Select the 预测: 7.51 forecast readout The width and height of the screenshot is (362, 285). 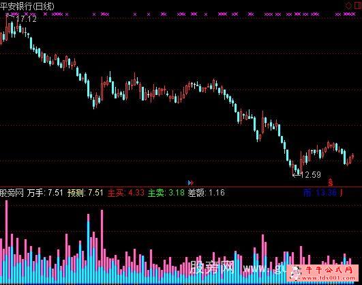point(85,193)
